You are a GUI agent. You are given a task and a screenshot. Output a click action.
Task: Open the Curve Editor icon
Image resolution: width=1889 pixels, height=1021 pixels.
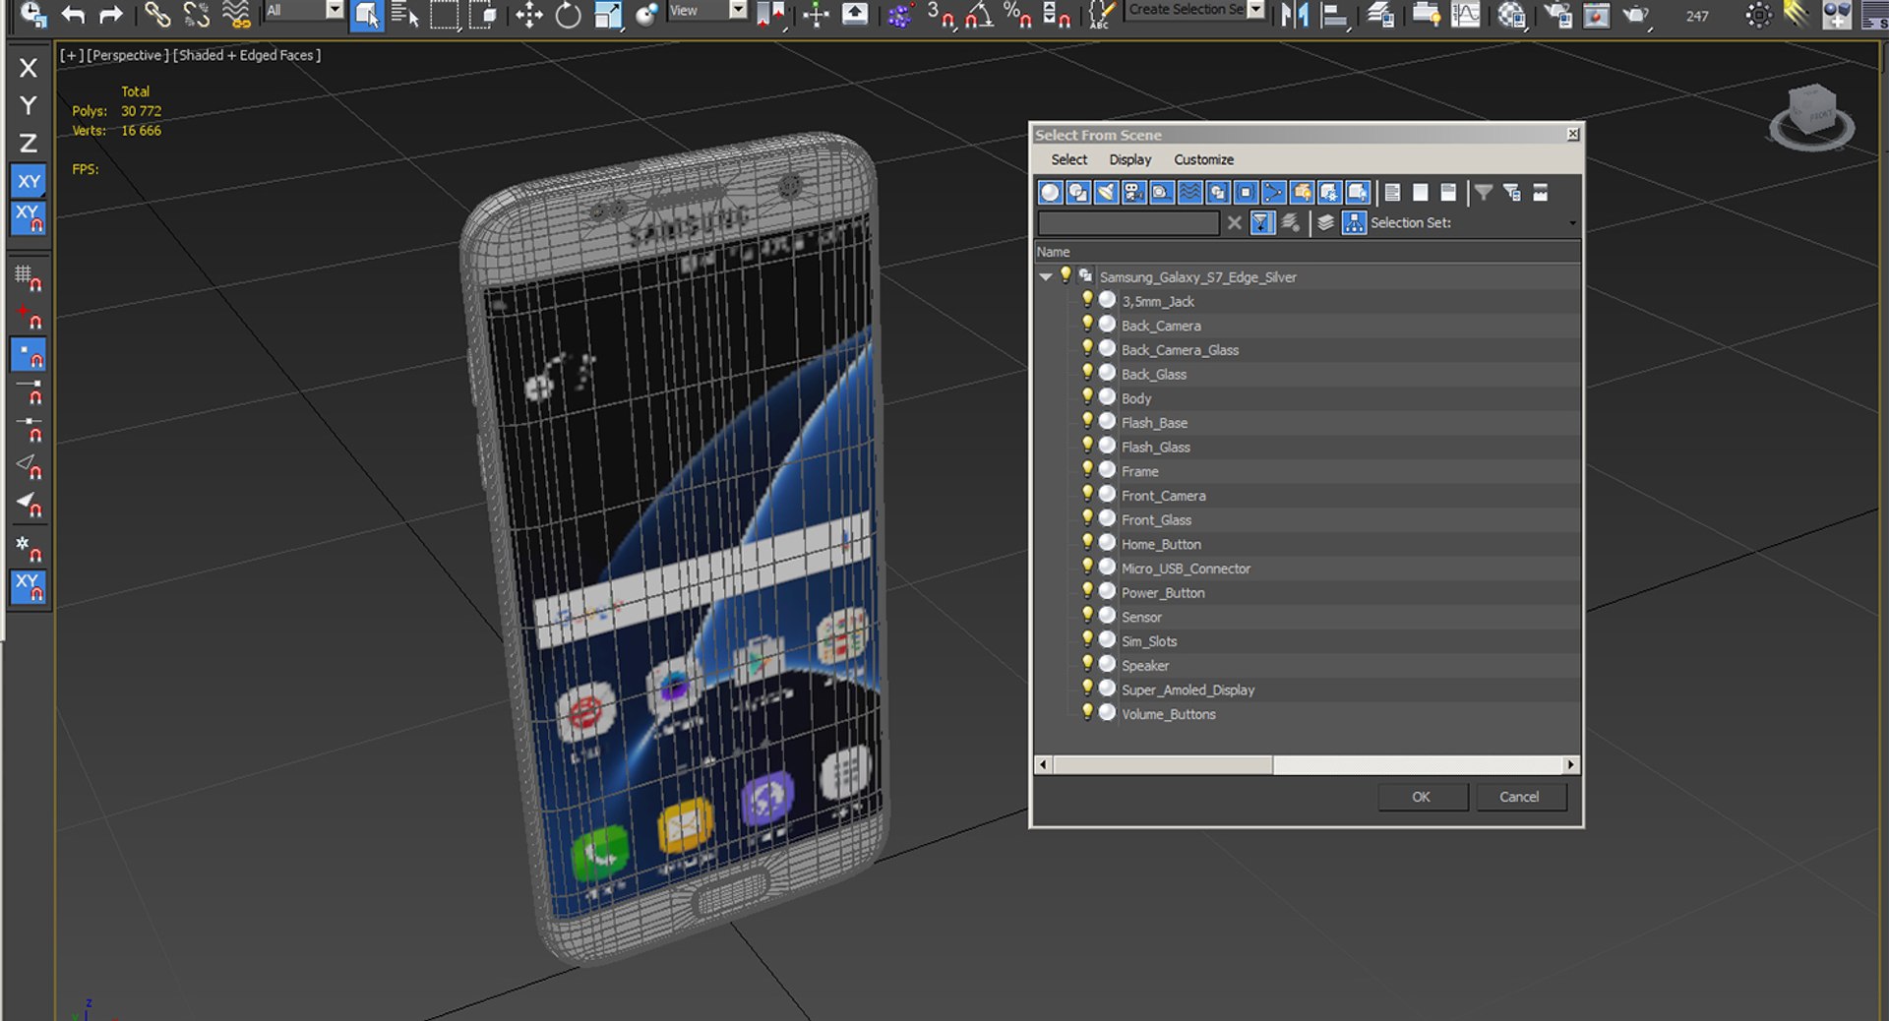[1466, 14]
